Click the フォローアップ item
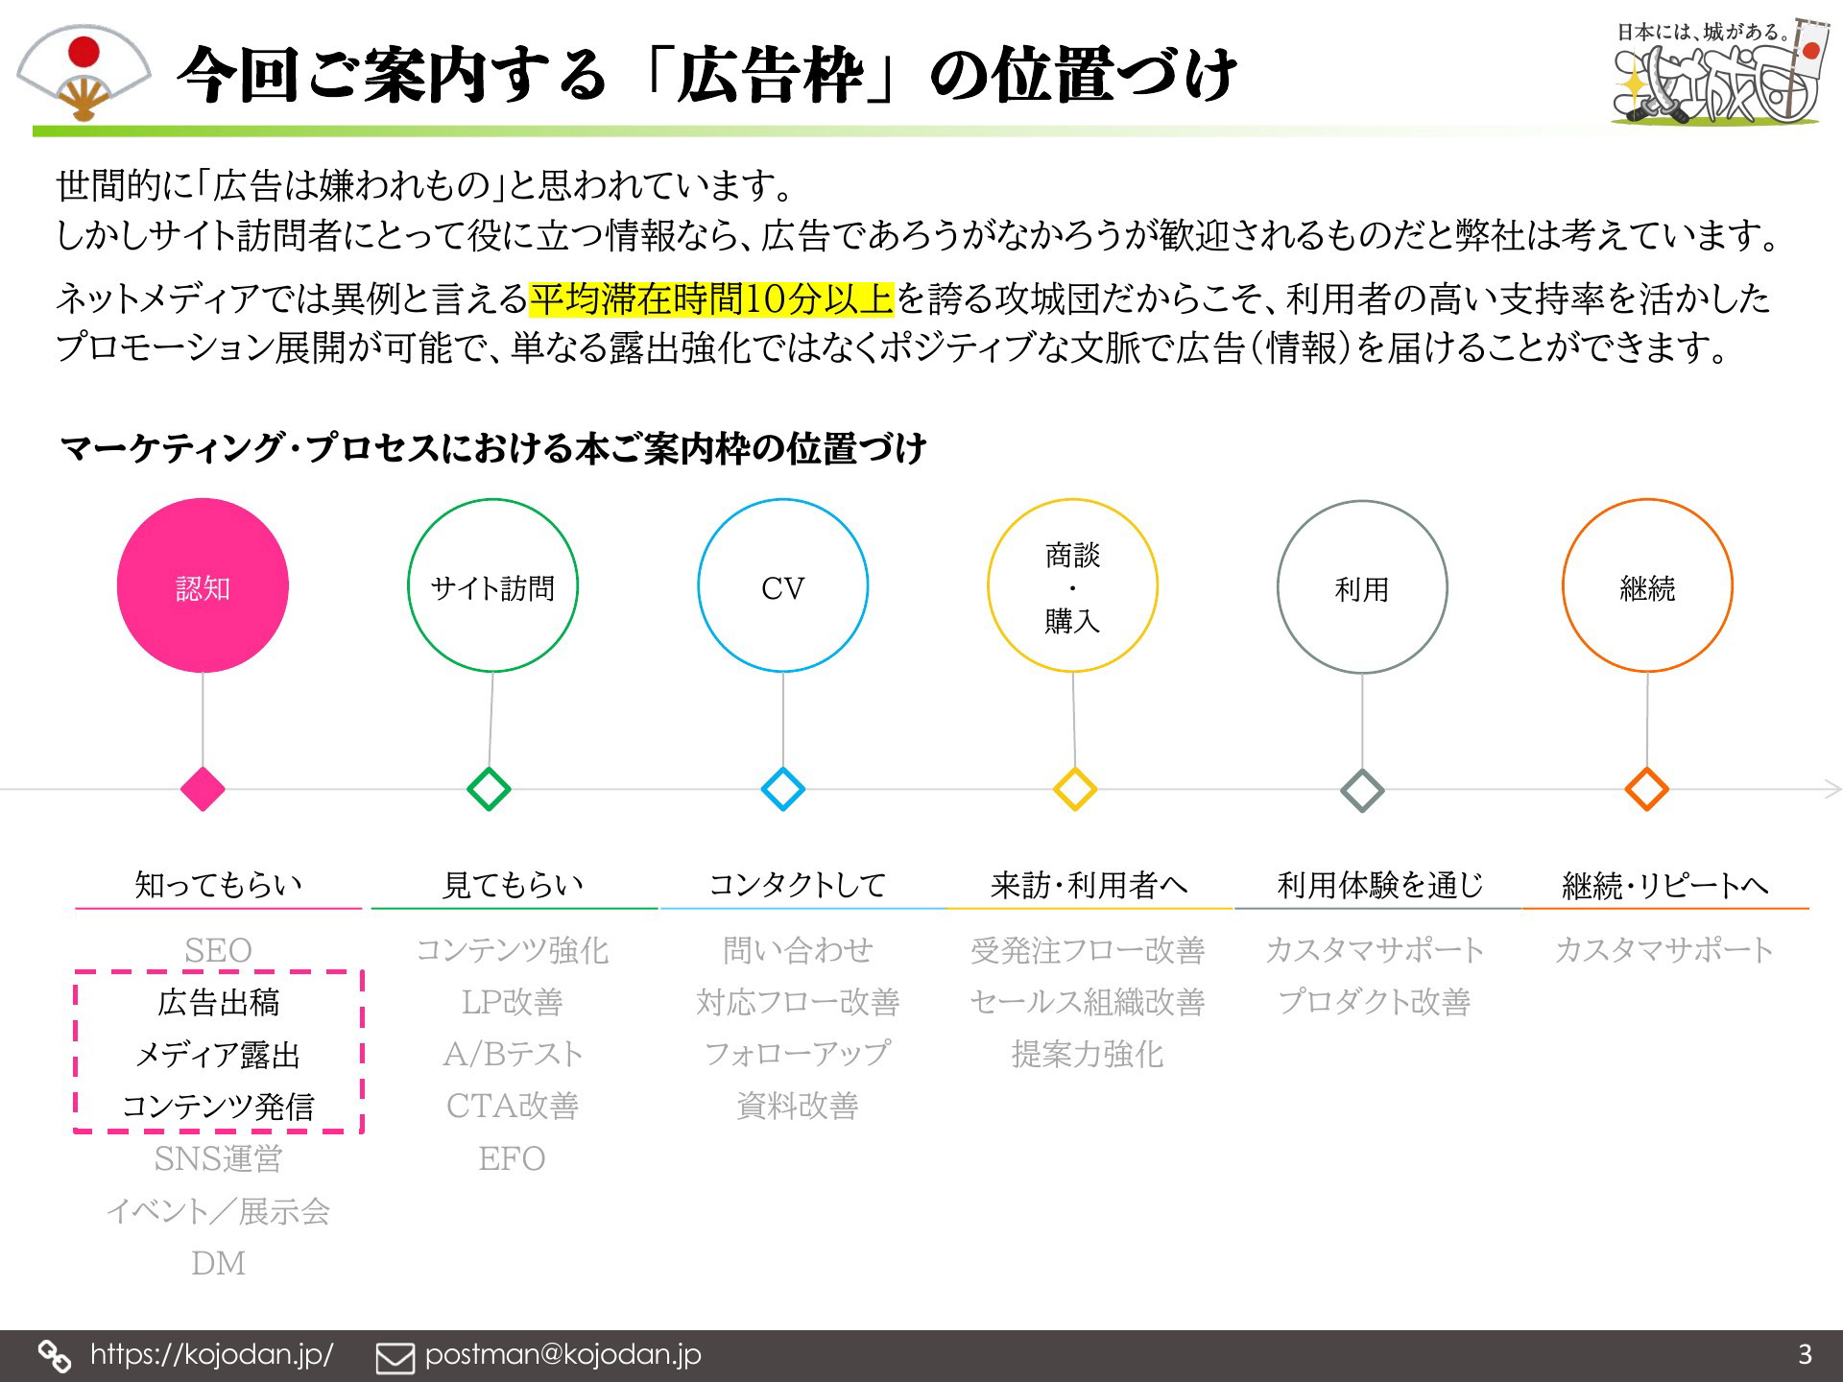This screenshot has height=1382, width=1843. pos(797,1055)
